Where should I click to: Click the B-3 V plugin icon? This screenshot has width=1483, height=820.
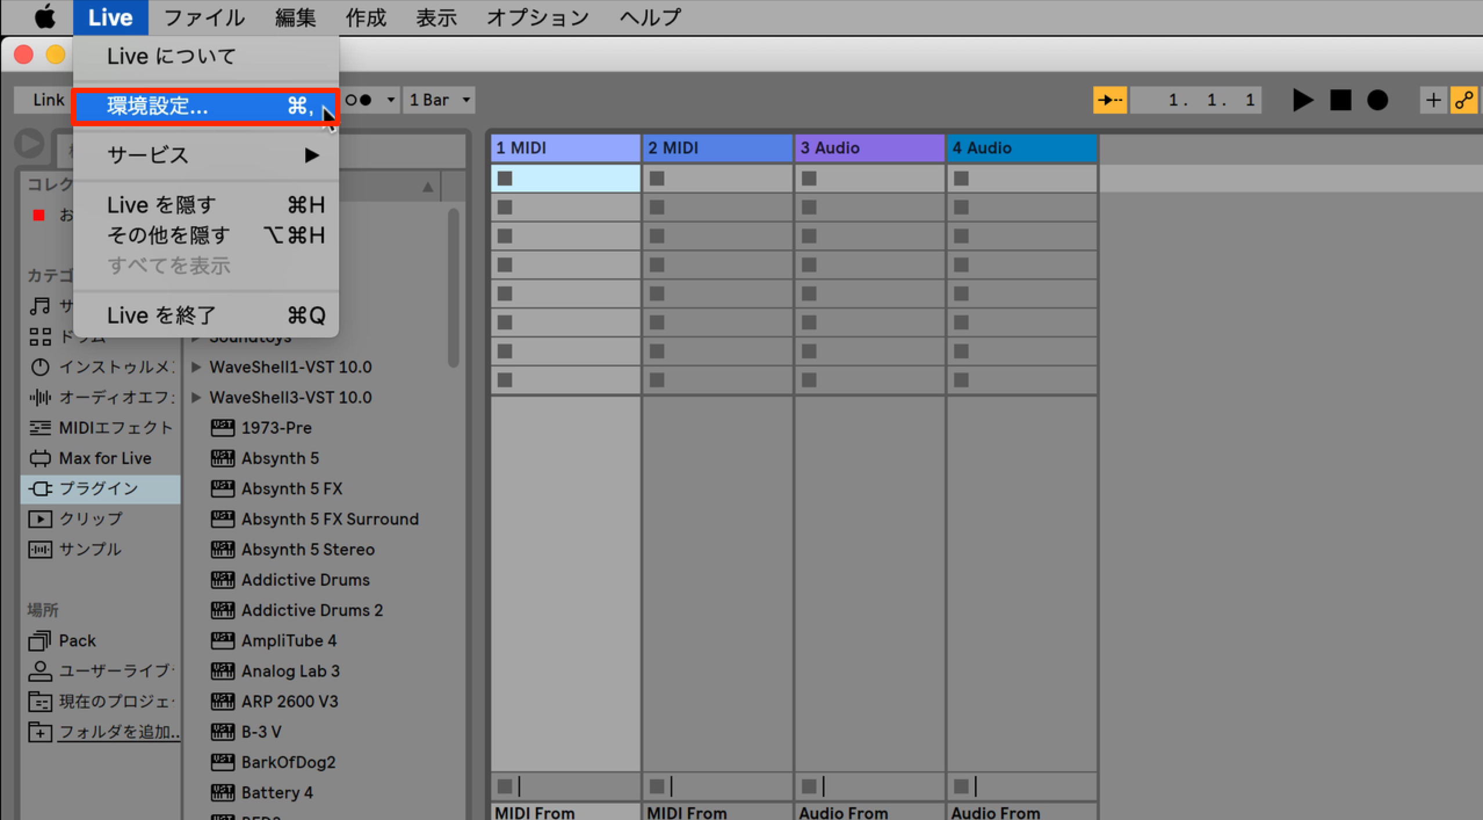223,732
